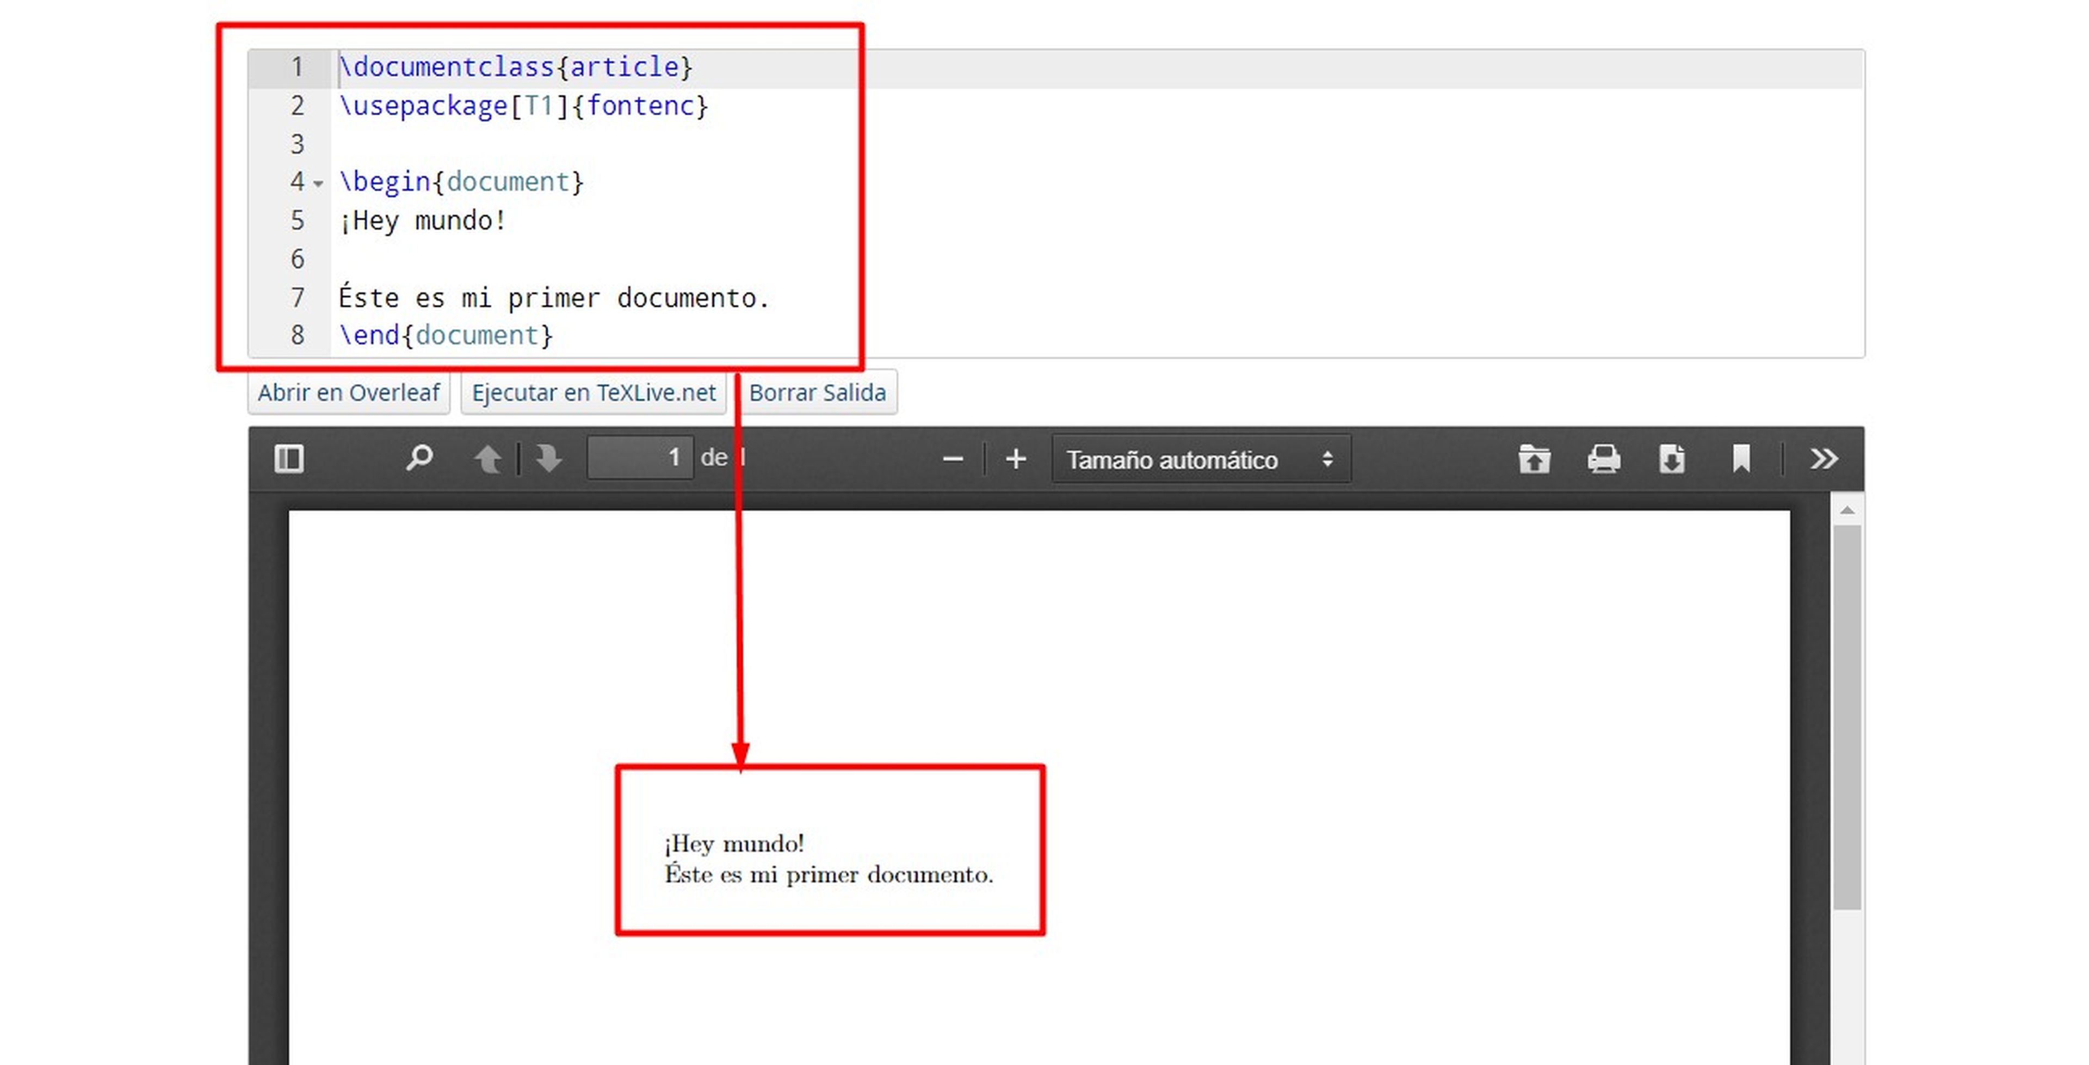Toggle the PDF viewer sidebar

coord(289,459)
